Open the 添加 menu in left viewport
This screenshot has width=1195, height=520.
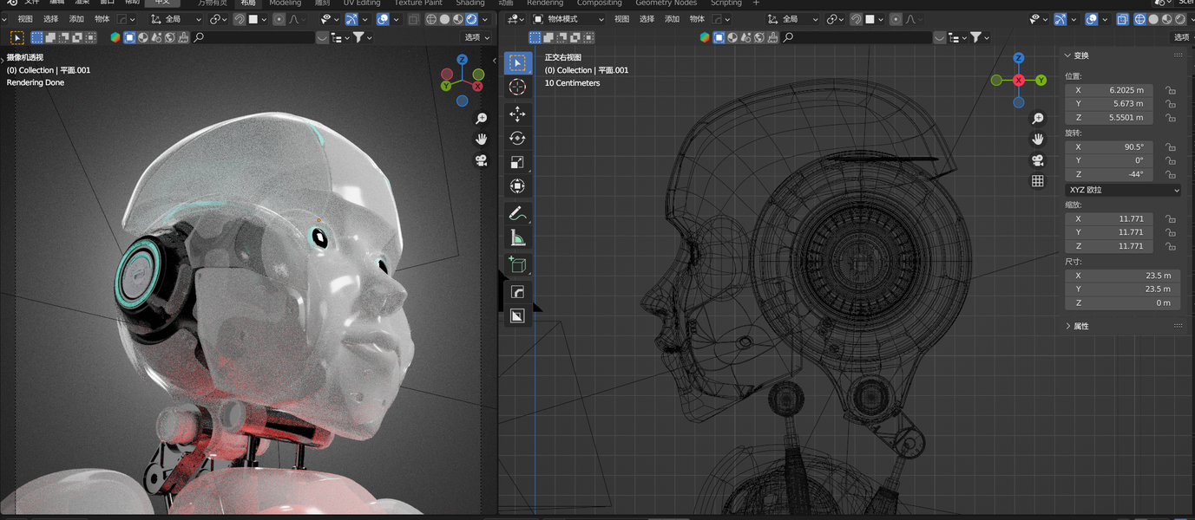click(x=76, y=19)
